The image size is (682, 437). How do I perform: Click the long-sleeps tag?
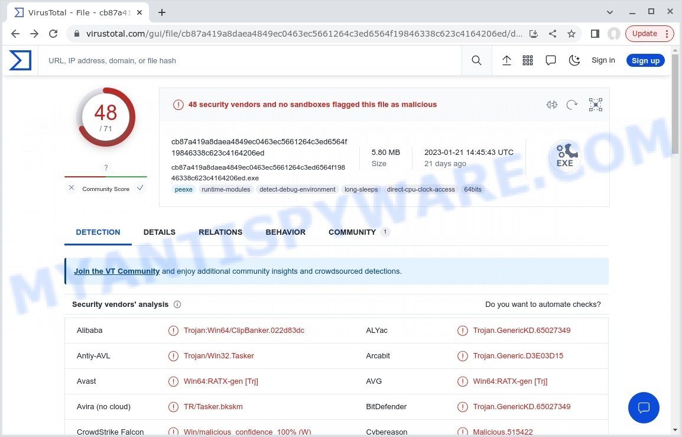coord(361,189)
